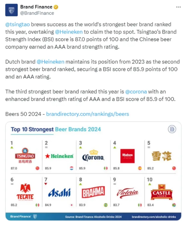Click the Asahi blue logo

pyautogui.click(x=59, y=192)
